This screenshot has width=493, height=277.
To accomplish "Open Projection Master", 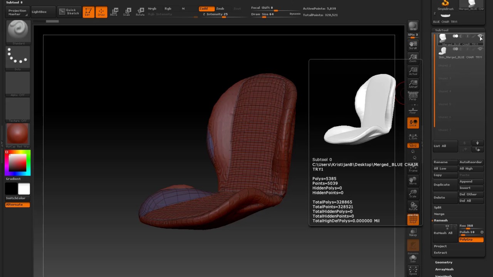I will click(17, 12).
